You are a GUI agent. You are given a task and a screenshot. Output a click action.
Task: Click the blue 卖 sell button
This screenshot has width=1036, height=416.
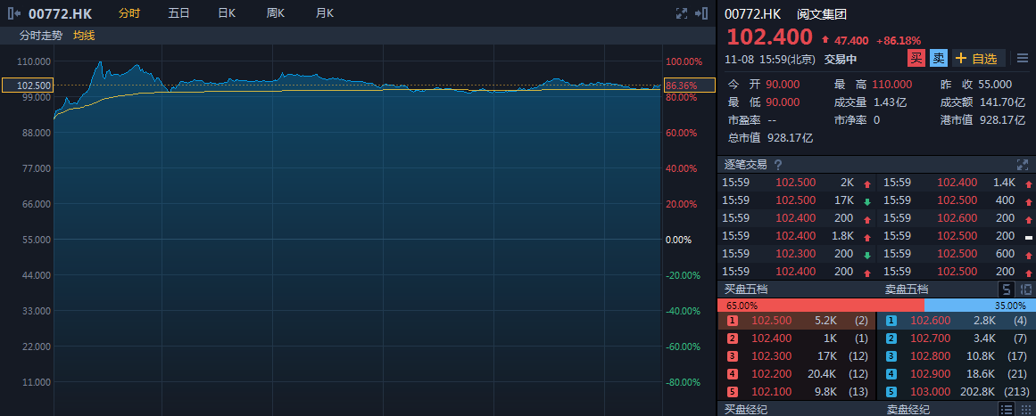coord(938,59)
